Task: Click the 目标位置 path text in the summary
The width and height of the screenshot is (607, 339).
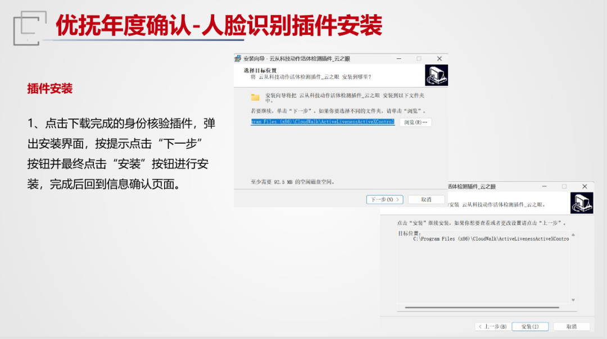Action: click(x=491, y=239)
